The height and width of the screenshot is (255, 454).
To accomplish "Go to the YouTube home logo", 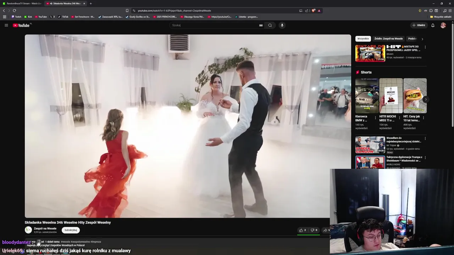I will 22,25.
